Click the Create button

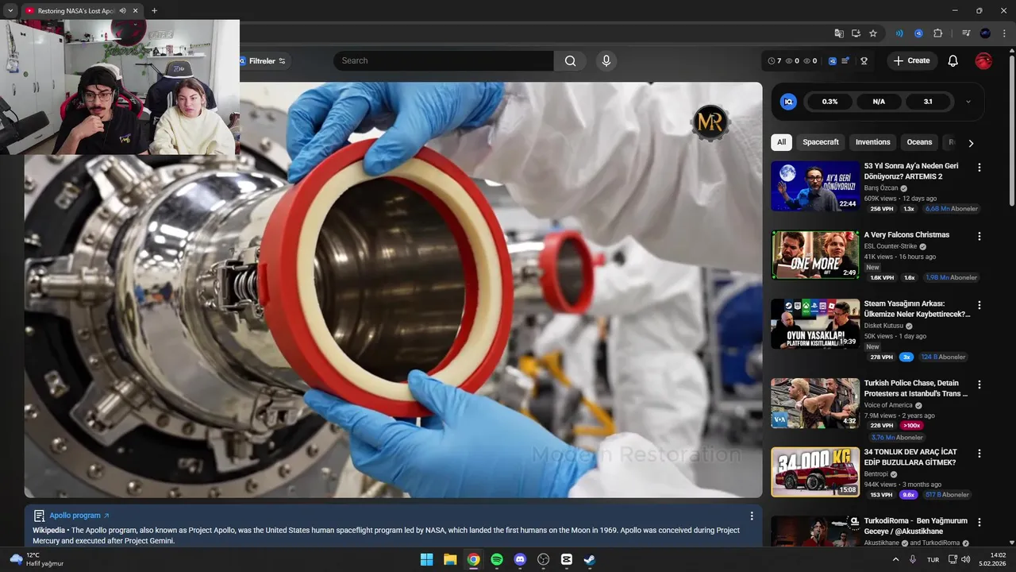(912, 60)
